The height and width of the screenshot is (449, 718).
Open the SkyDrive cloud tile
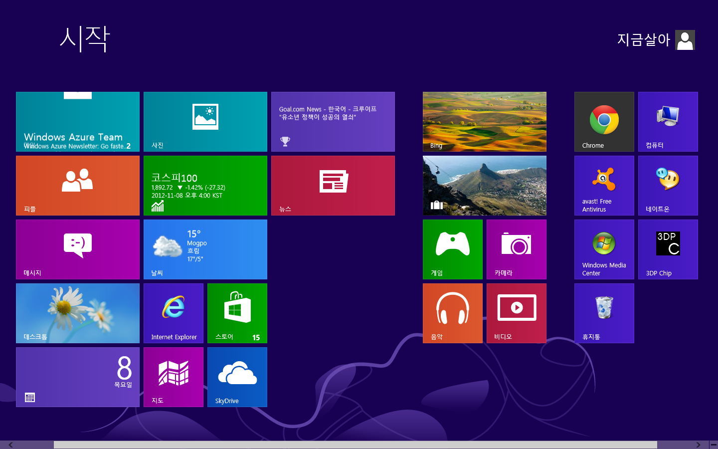click(x=237, y=377)
